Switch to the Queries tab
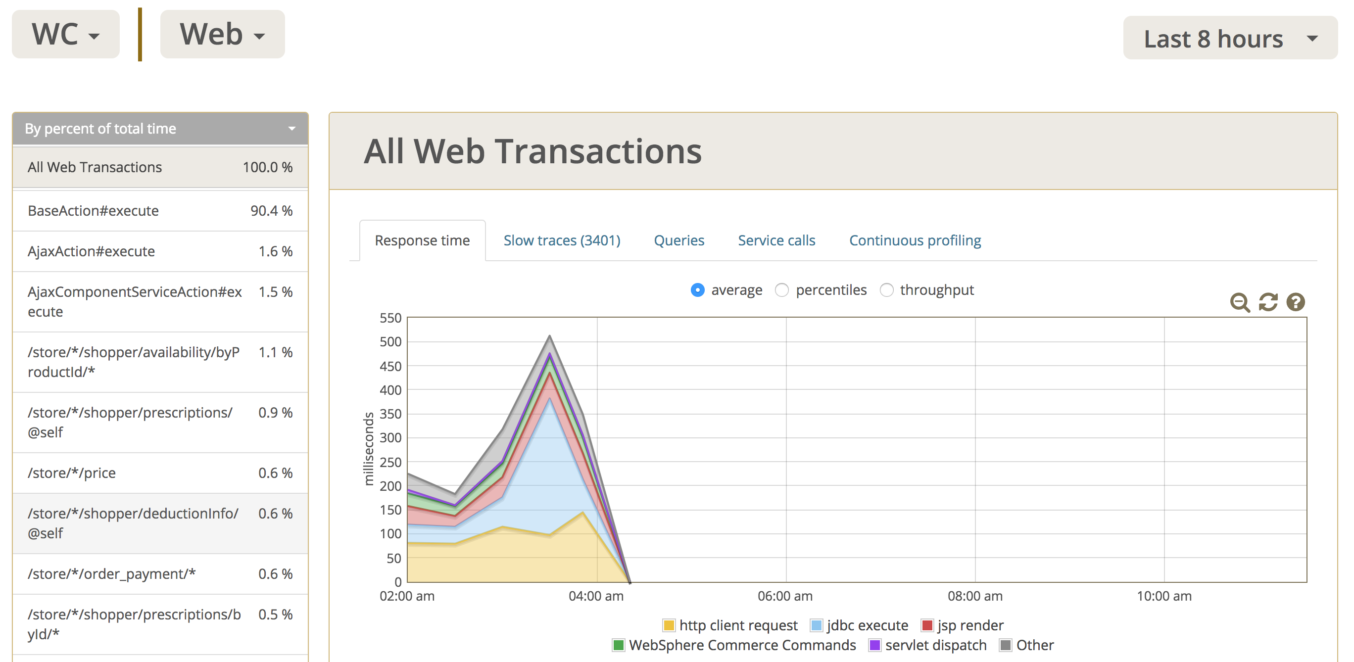Image resolution: width=1354 pixels, height=662 pixels. pos(678,240)
